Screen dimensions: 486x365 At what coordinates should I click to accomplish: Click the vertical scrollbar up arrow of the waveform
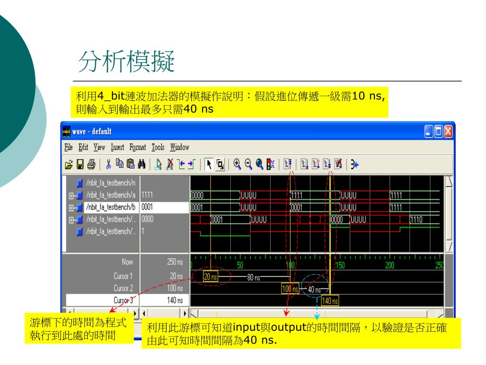coord(449,182)
